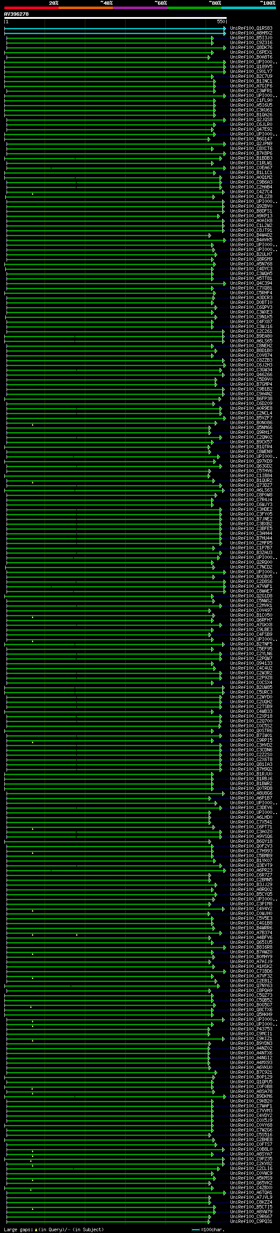This screenshot has width=280, height=1233.
Task: Click the UniRef100_A6TQA1 entry
Action: [251, 1192]
